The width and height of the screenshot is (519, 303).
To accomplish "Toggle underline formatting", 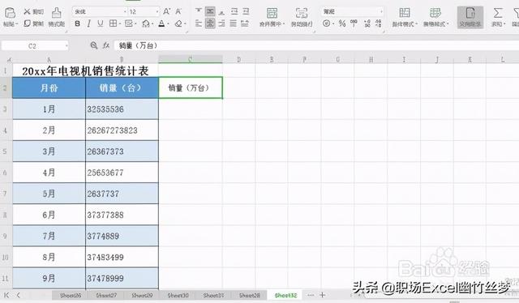I will [x=101, y=23].
